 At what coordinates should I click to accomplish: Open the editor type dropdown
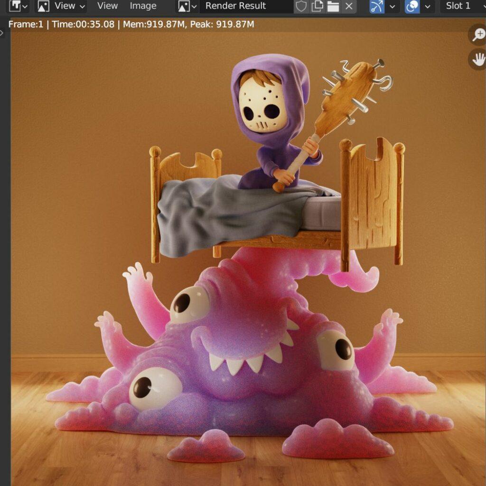18,6
